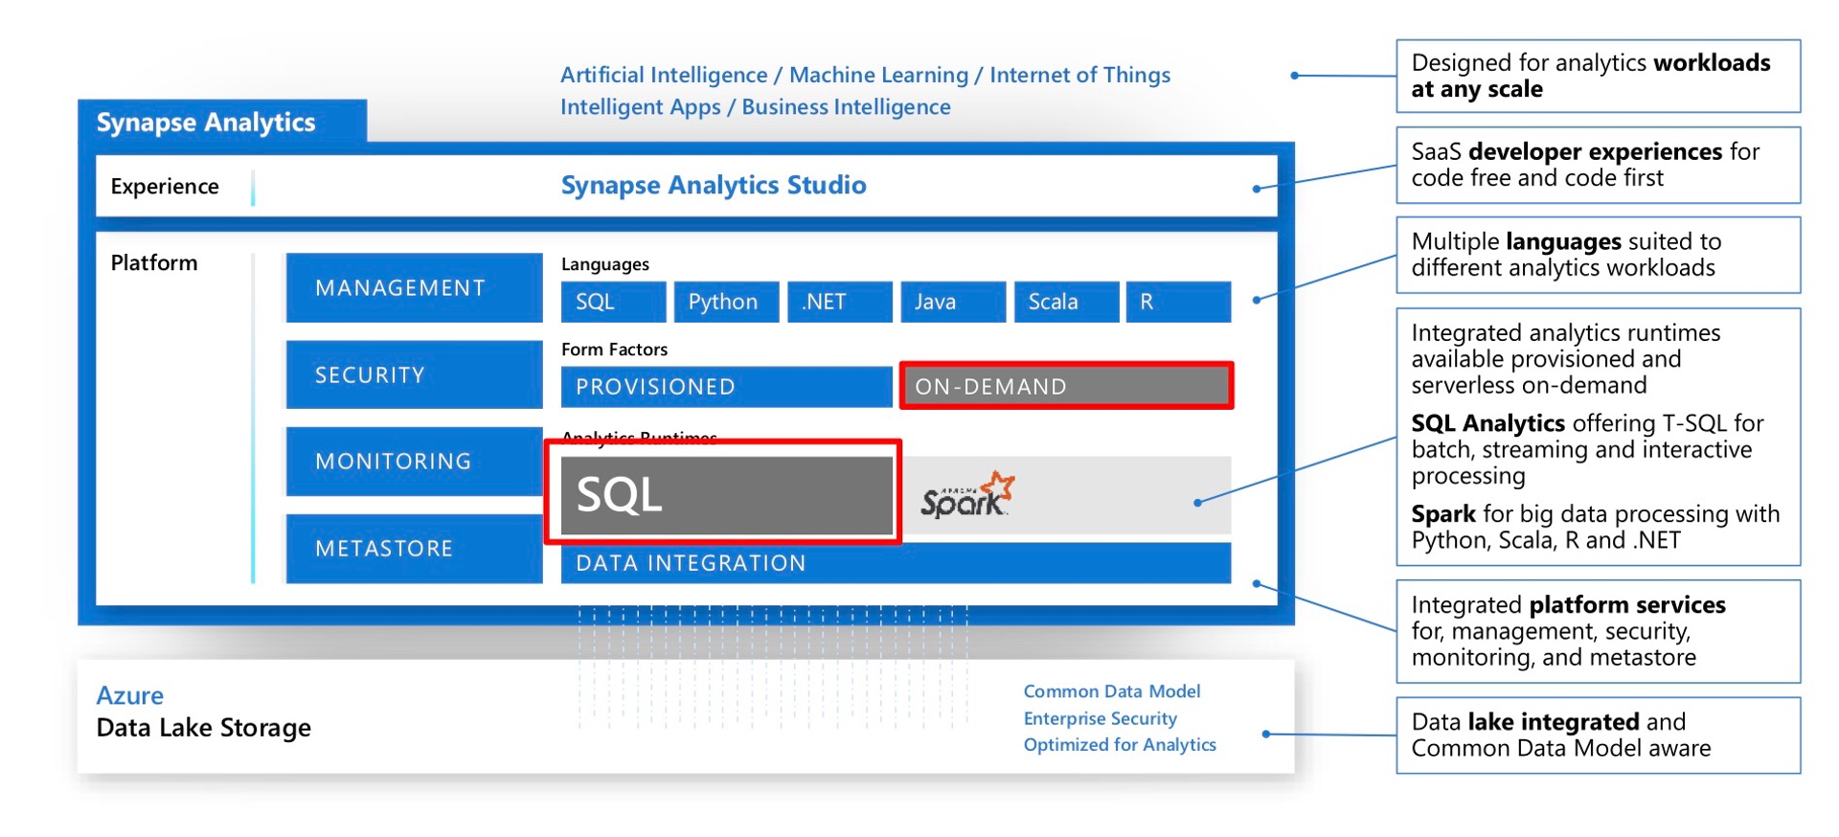Click the Data Lake Storage text

coord(204,728)
